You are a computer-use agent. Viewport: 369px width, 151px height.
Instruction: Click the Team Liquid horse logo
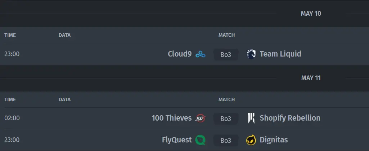[251, 54]
